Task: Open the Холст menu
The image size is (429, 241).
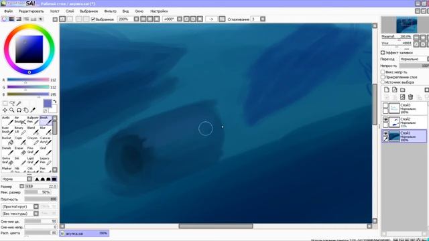Action: point(55,11)
